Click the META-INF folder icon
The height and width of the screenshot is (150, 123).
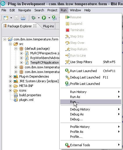pos(16,86)
